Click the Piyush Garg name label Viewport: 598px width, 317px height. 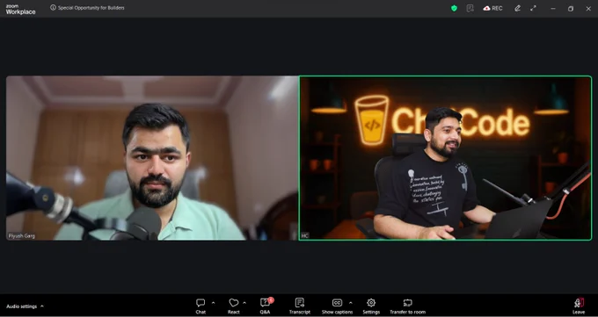click(x=22, y=236)
